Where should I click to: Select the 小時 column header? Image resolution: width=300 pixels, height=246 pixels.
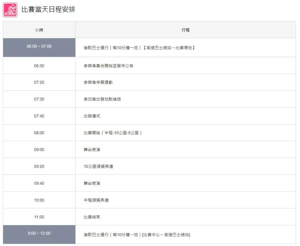39,30
